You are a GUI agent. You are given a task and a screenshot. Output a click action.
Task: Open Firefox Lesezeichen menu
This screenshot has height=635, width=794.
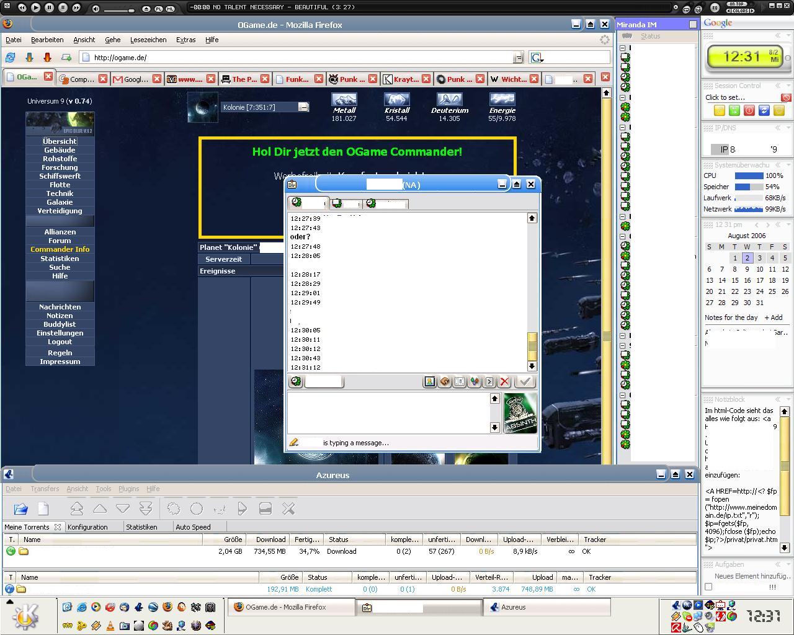tap(148, 40)
